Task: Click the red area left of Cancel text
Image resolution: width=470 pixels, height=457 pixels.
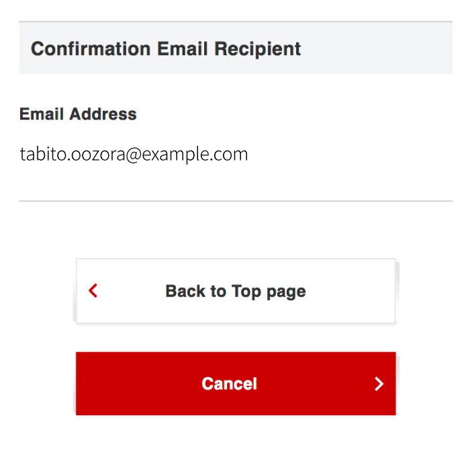Action: pos(134,384)
